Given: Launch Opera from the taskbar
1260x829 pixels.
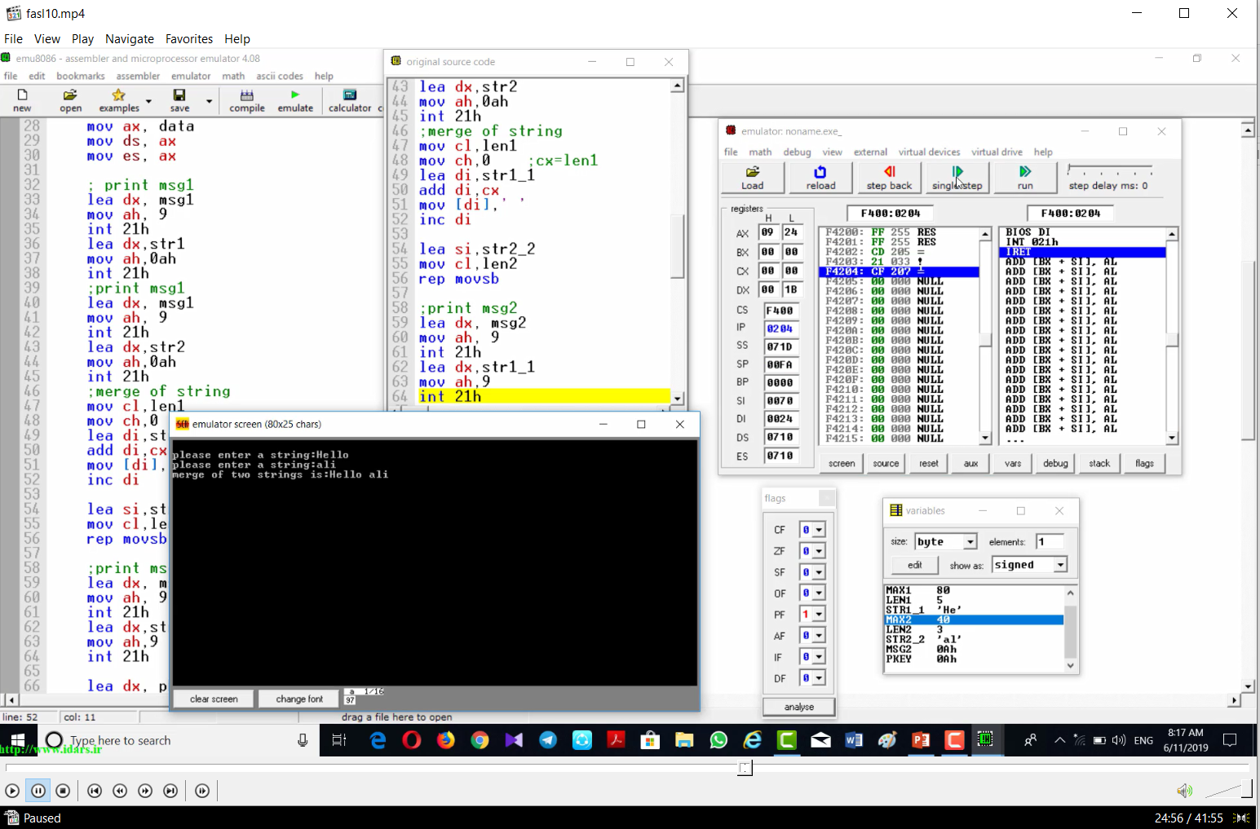Looking at the screenshot, I should pos(412,740).
